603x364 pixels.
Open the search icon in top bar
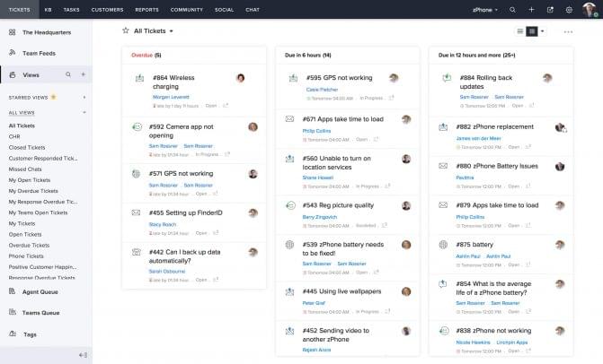click(x=512, y=10)
